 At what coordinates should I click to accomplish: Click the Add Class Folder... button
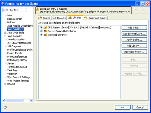134,52
